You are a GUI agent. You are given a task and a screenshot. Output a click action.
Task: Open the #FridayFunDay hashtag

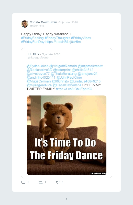pyautogui.click(x=33, y=42)
